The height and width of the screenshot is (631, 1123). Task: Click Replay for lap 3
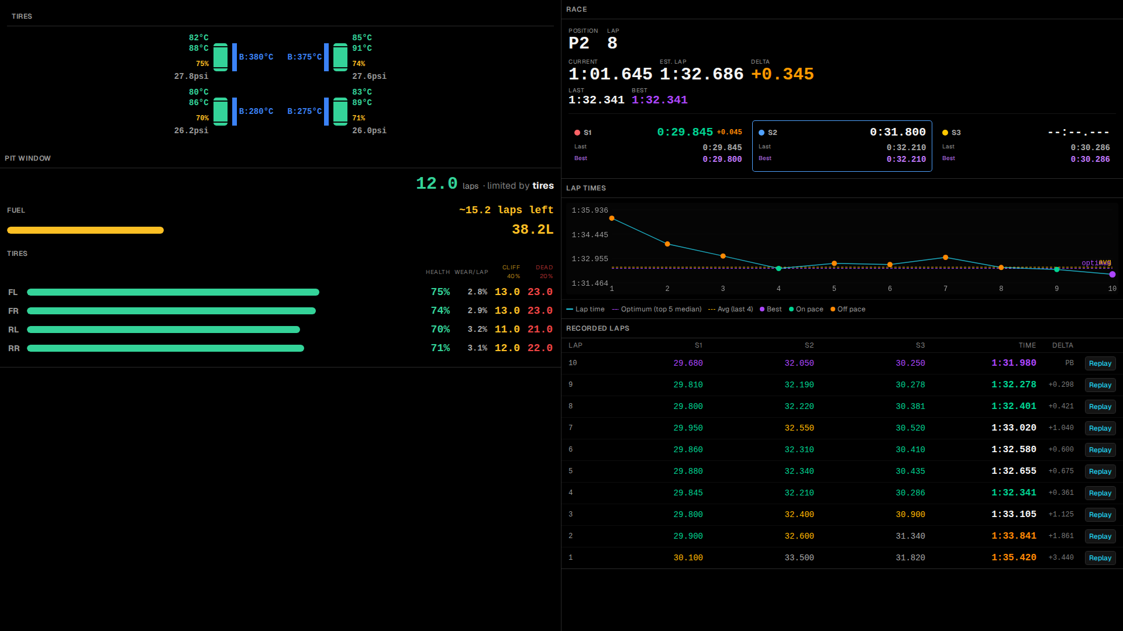pos(1100,515)
